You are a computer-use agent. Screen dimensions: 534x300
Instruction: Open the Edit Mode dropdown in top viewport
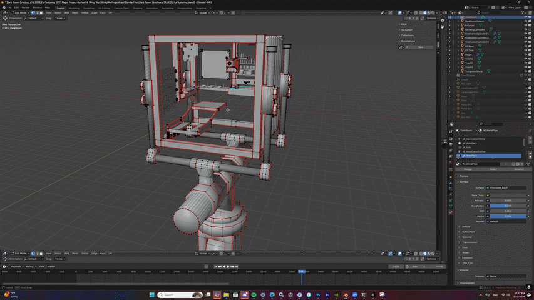20,13
